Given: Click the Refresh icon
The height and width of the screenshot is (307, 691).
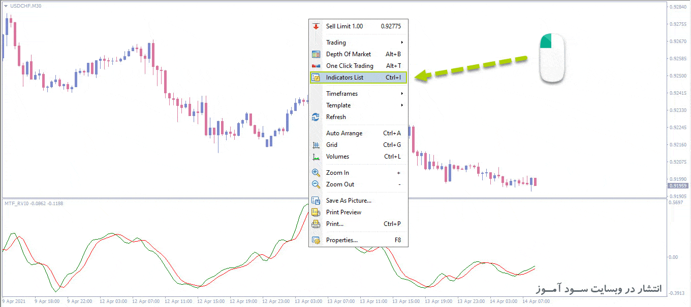Looking at the screenshot, I should point(316,117).
